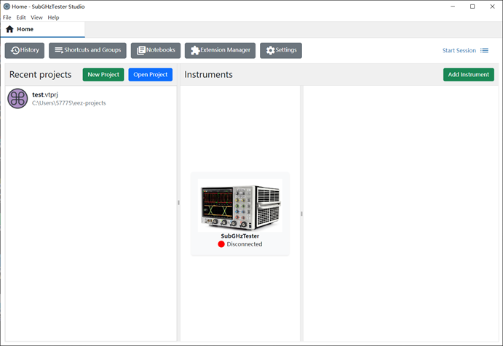Open the History panel
503x346 pixels.
(x=25, y=50)
